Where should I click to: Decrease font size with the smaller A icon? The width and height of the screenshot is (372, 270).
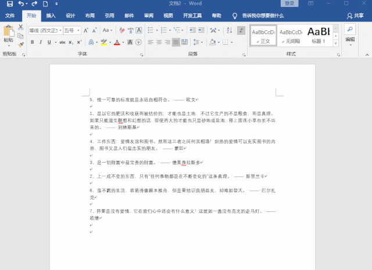pos(94,30)
